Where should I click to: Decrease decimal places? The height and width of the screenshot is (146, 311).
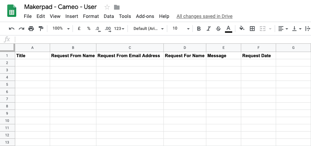(x=98, y=29)
